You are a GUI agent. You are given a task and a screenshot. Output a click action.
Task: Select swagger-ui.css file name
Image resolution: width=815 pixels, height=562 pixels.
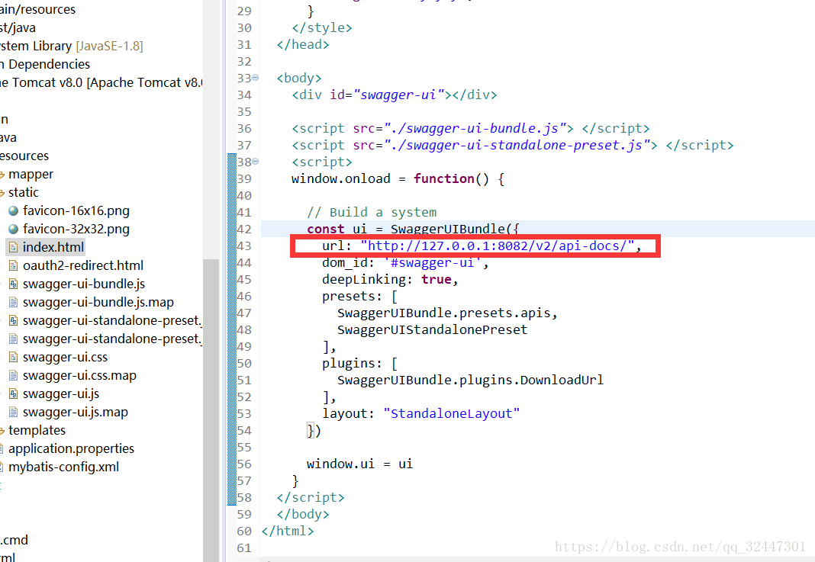tap(65, 358)
